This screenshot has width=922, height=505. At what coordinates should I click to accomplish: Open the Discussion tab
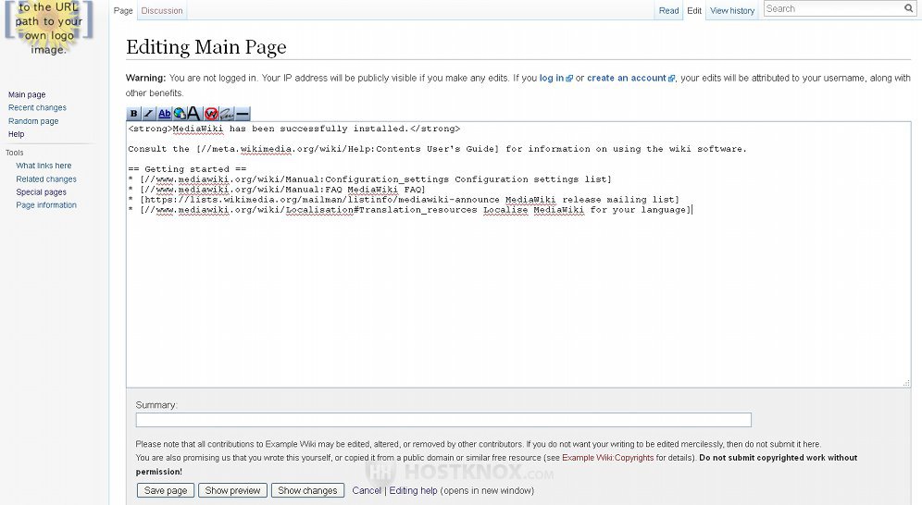[x=162, y=10]
